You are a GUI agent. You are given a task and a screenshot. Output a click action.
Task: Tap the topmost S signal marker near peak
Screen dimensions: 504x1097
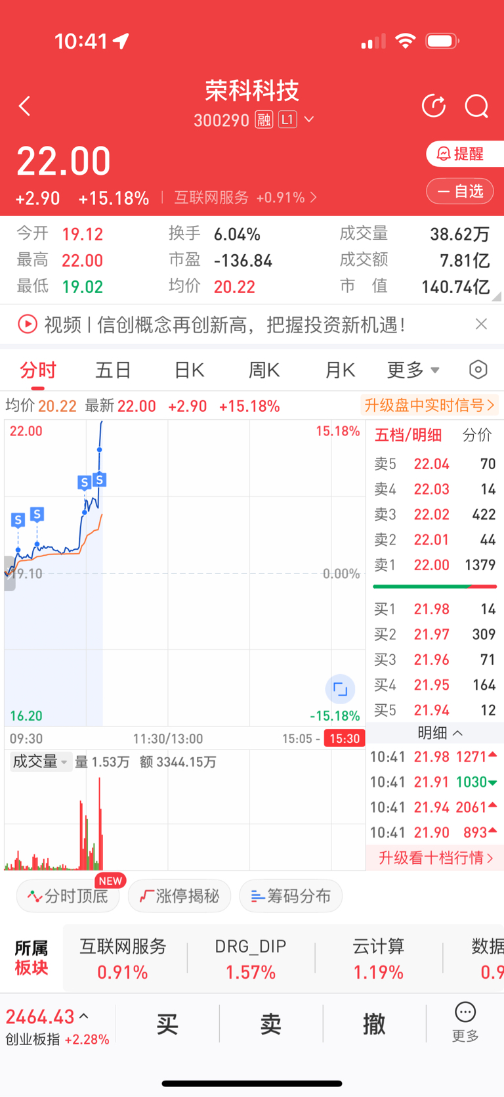(100, 480)
